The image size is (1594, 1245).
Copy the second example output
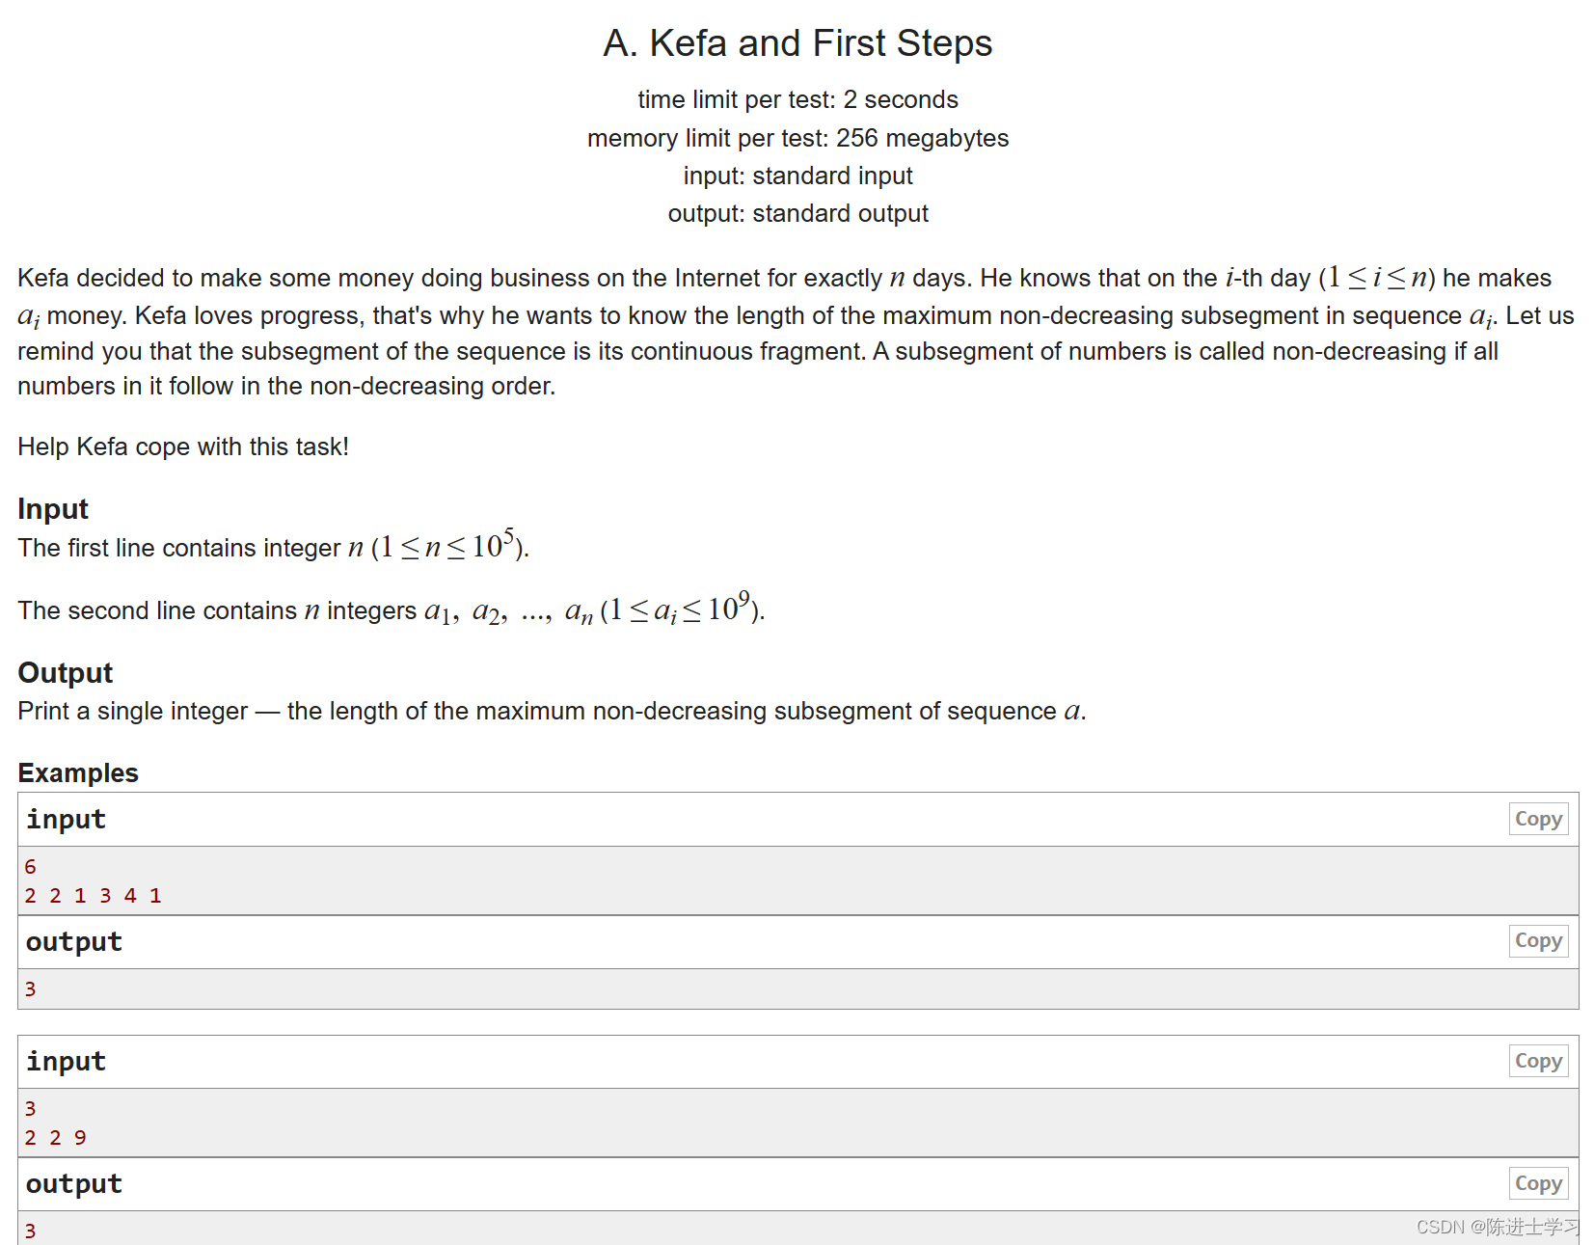coord(1537,1182)
